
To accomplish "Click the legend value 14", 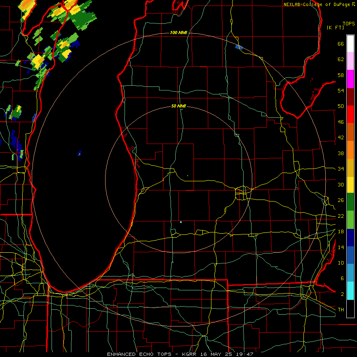I will (x=341, y=247).
